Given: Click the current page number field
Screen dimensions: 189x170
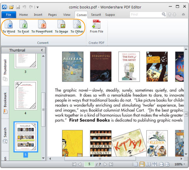Looking at the screenshot, I should click(x=89, y=164).
